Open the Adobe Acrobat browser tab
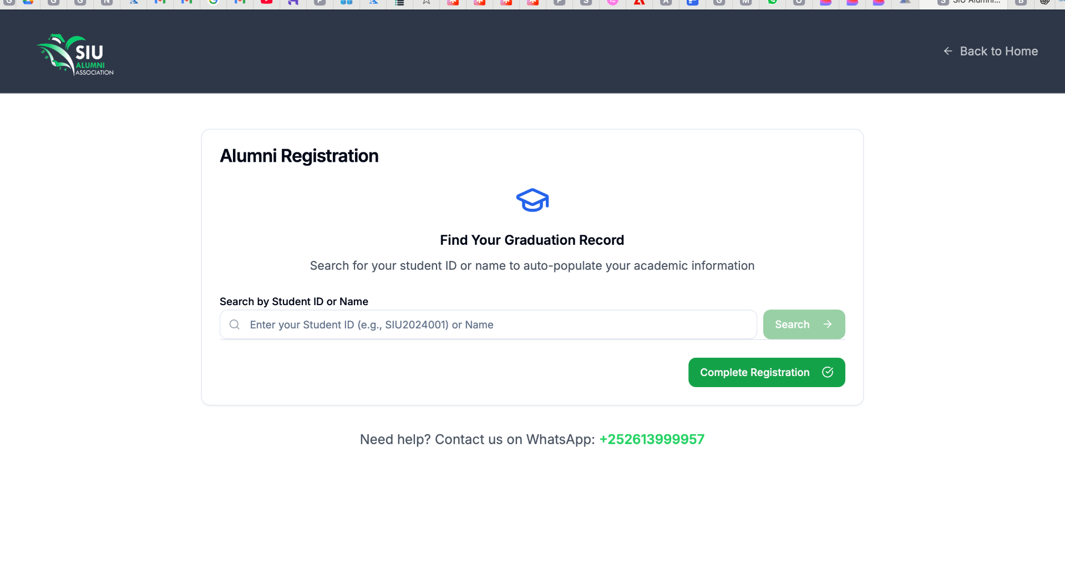 639,2
